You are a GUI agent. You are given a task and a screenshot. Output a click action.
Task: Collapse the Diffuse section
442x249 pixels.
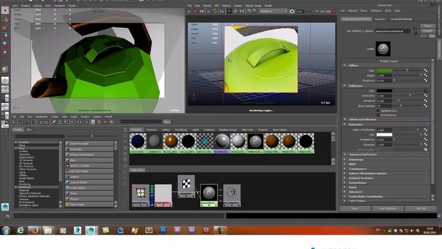click(x=345, y=65)
